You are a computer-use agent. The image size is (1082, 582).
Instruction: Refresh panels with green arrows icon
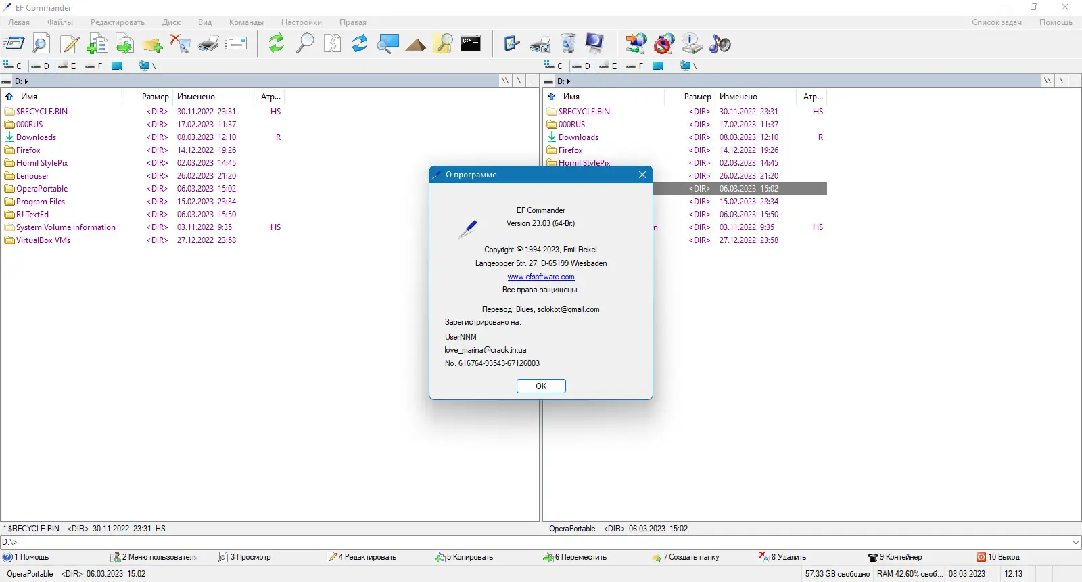[x=277, y=44]
